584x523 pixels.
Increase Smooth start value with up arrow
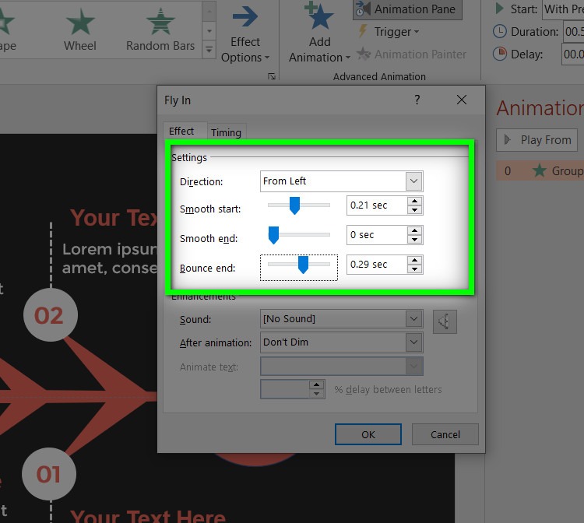[415, 202]
